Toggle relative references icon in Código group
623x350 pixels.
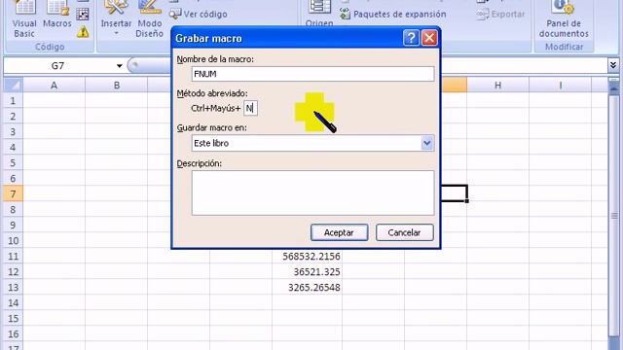83,15
